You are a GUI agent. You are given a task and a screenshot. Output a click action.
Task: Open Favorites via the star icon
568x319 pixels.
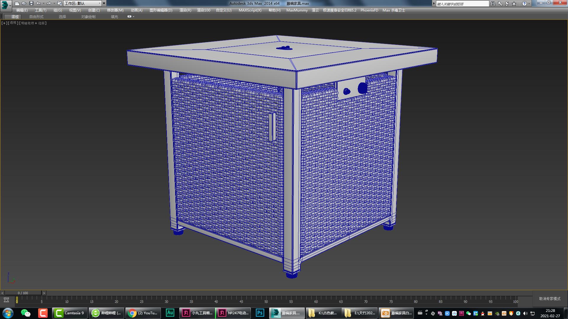coord(514,3)
